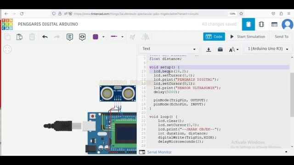Switch to Component list view
294x165 pixels.
pos(274,24)
